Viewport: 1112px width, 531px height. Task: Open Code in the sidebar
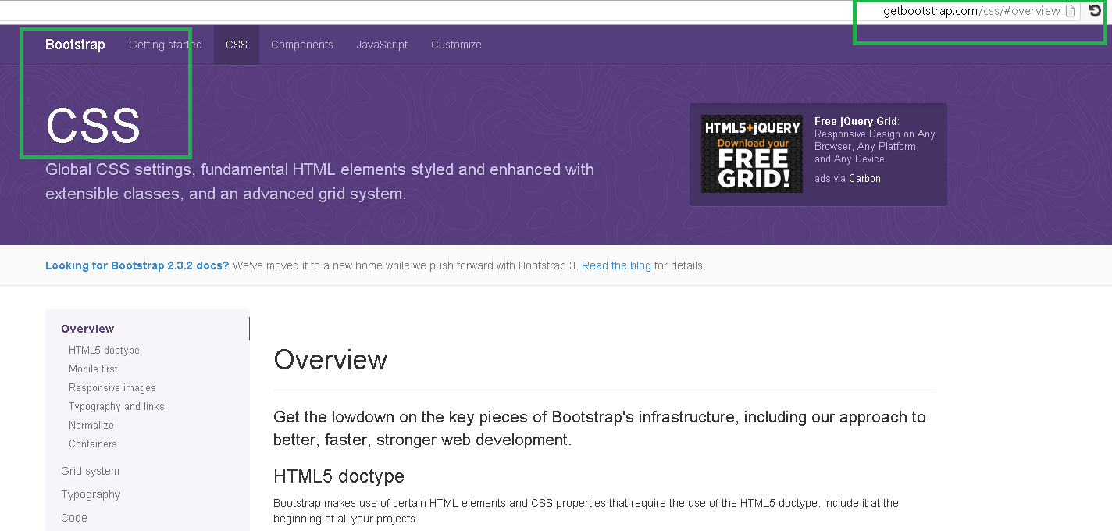tap(74, 518)
